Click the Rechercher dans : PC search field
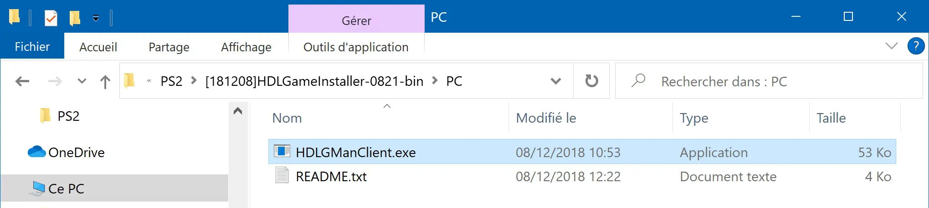This screenshot has height=208, width=929. pos(769,81)
